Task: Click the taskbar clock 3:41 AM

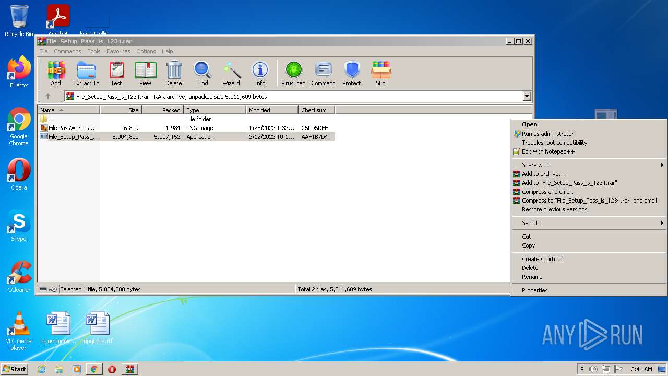Action: pos(641,369)
